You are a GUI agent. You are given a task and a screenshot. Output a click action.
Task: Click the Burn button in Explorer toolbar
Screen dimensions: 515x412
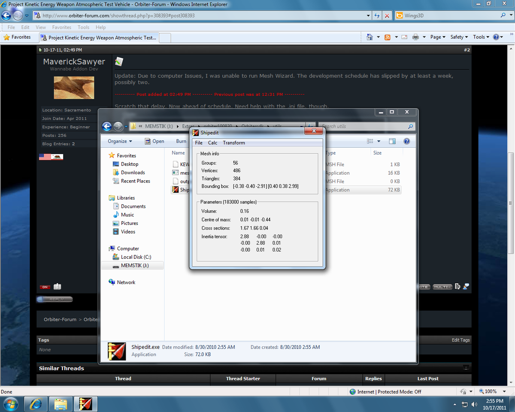(x=181, y=141)
